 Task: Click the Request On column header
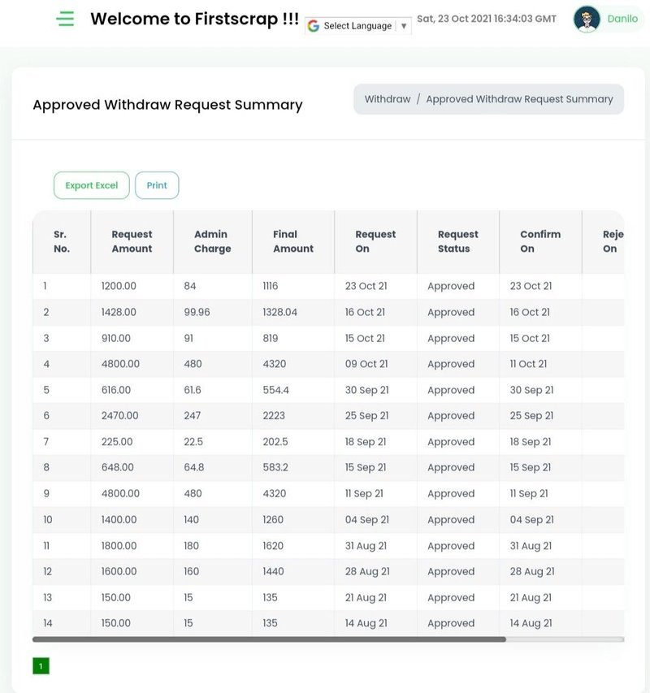375,241
